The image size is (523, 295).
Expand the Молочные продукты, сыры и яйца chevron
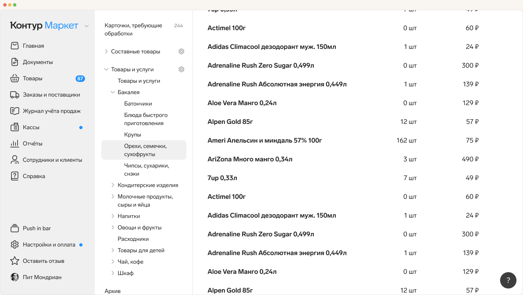113,196
